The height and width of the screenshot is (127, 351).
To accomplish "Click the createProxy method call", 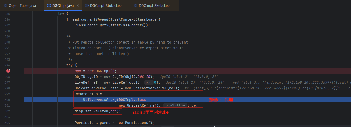I will click(105, 100).
